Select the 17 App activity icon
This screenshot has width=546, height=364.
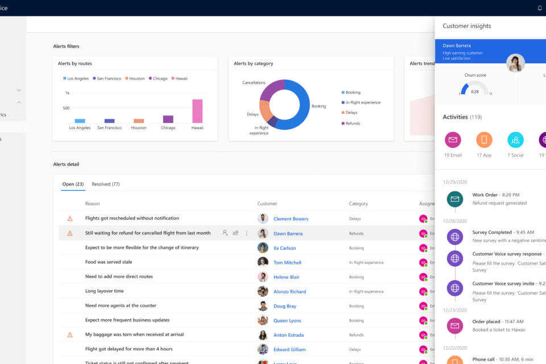pyautogui.click(x=484, y=139)
